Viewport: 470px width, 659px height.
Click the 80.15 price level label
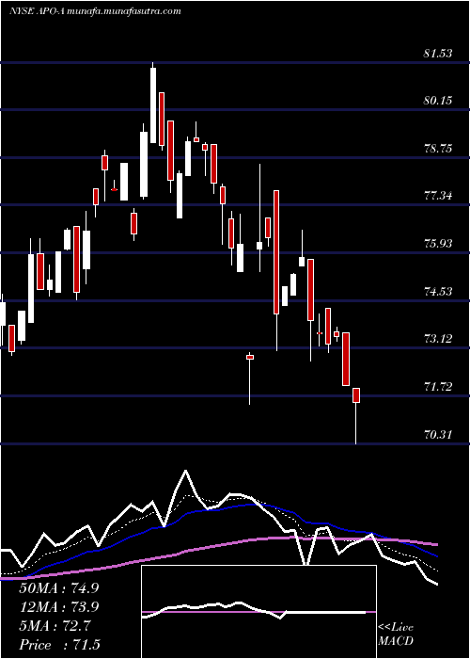438,101
